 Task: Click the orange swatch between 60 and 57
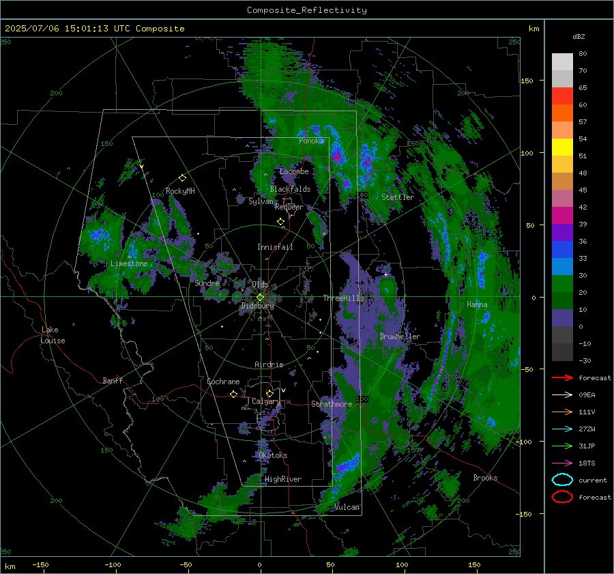[x=562, y=113]
